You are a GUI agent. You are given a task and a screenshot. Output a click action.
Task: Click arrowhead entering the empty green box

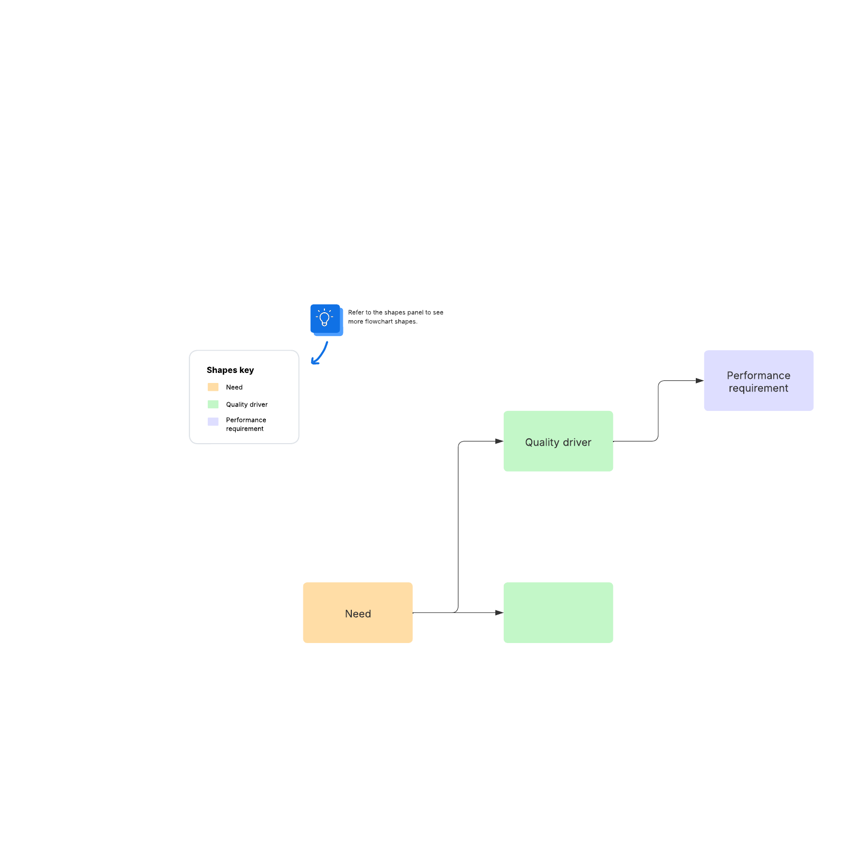[x=499, y=612]
